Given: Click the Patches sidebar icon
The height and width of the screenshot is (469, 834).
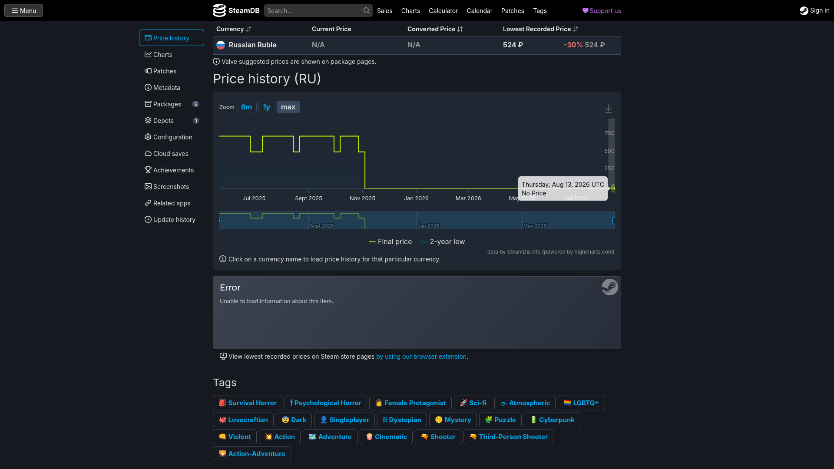Looking at the screenshot, I should coord(148,71).
